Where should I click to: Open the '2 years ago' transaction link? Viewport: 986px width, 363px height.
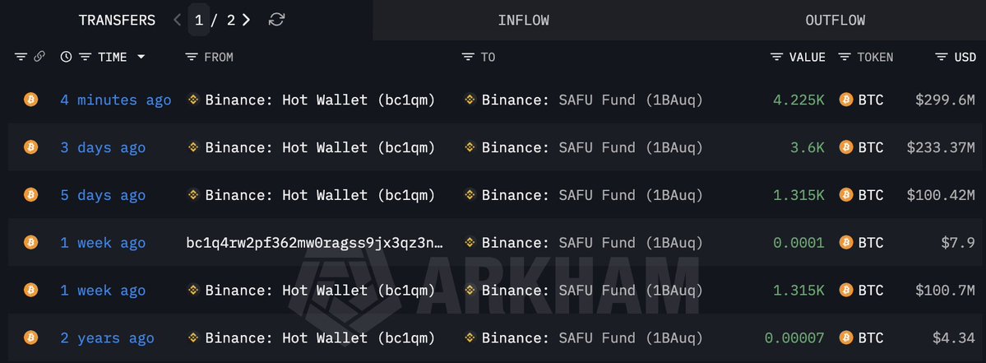(107, 338)
